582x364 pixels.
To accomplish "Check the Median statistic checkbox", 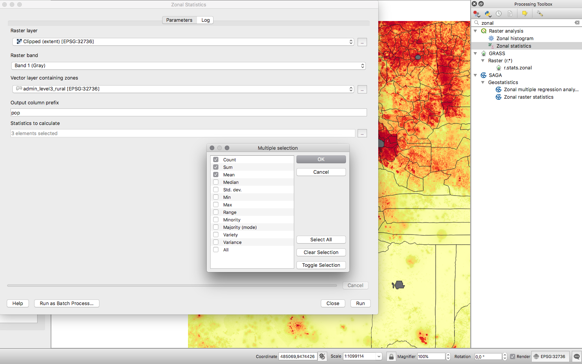I will click(x=216, y=182).
